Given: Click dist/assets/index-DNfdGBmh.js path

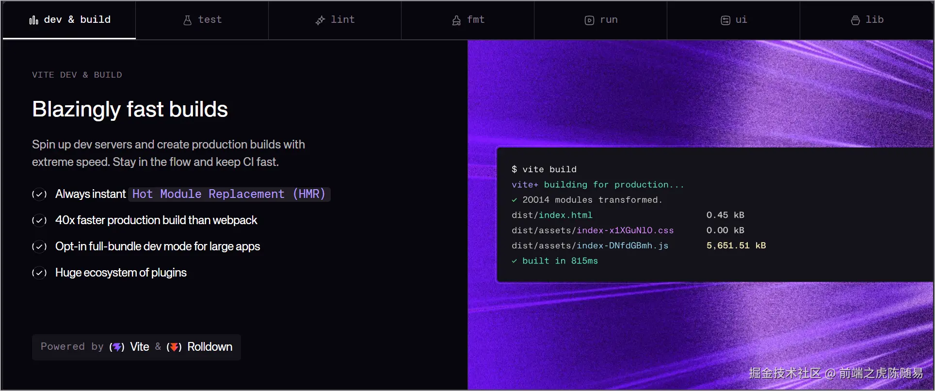Looking at the screenshot, I should point(590,245).
